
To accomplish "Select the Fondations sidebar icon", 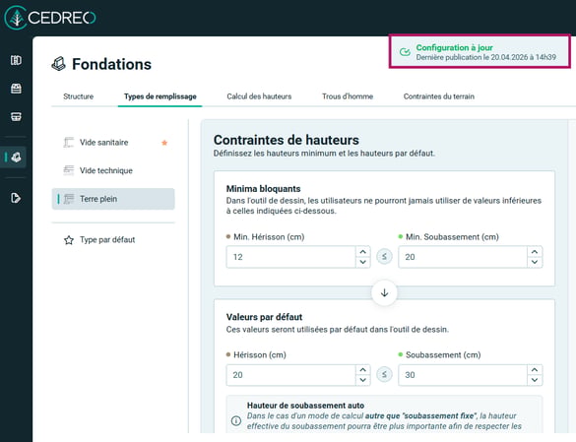I will point(16,158).
